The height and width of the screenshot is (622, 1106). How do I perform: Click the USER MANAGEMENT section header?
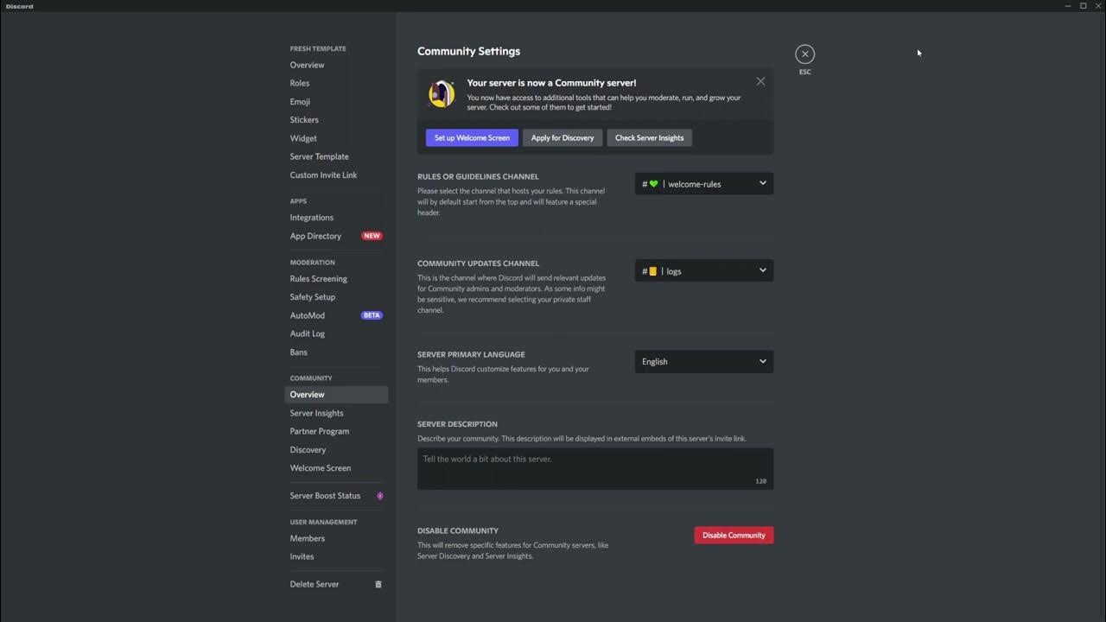point(323,522)
